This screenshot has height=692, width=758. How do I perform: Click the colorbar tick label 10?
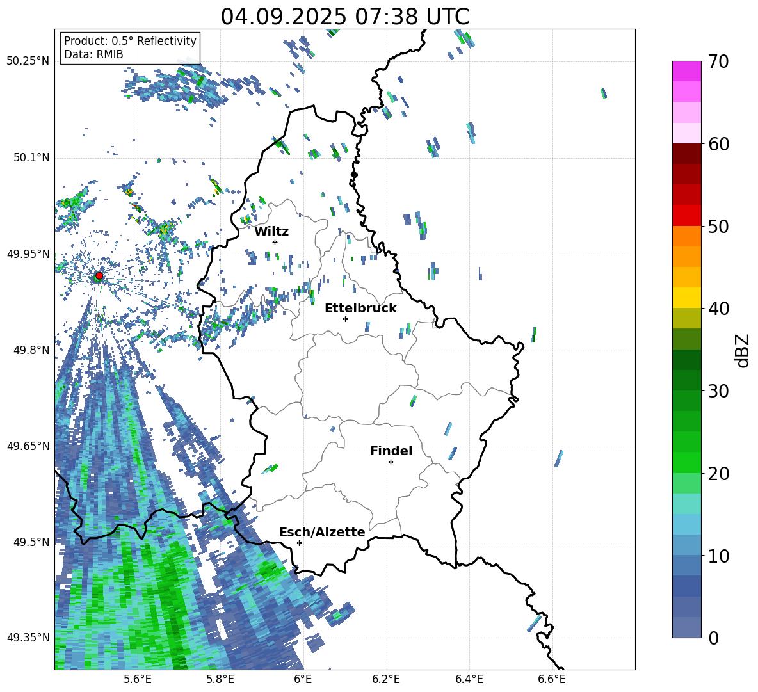(718, 556)
